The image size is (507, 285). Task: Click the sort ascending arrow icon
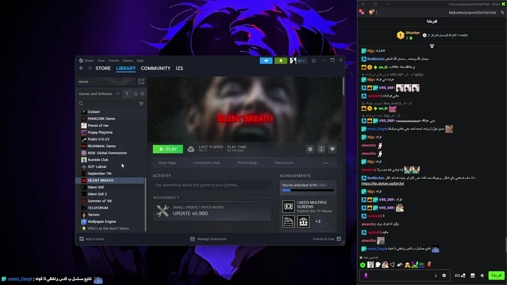click(x=127, y=94)
